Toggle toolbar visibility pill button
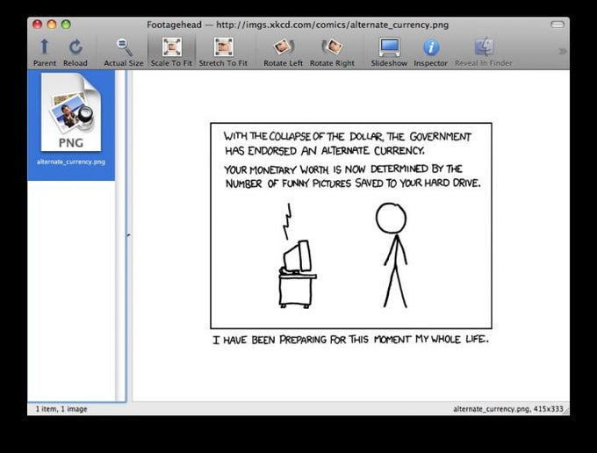The image size is (597, 453). (557, 25)
